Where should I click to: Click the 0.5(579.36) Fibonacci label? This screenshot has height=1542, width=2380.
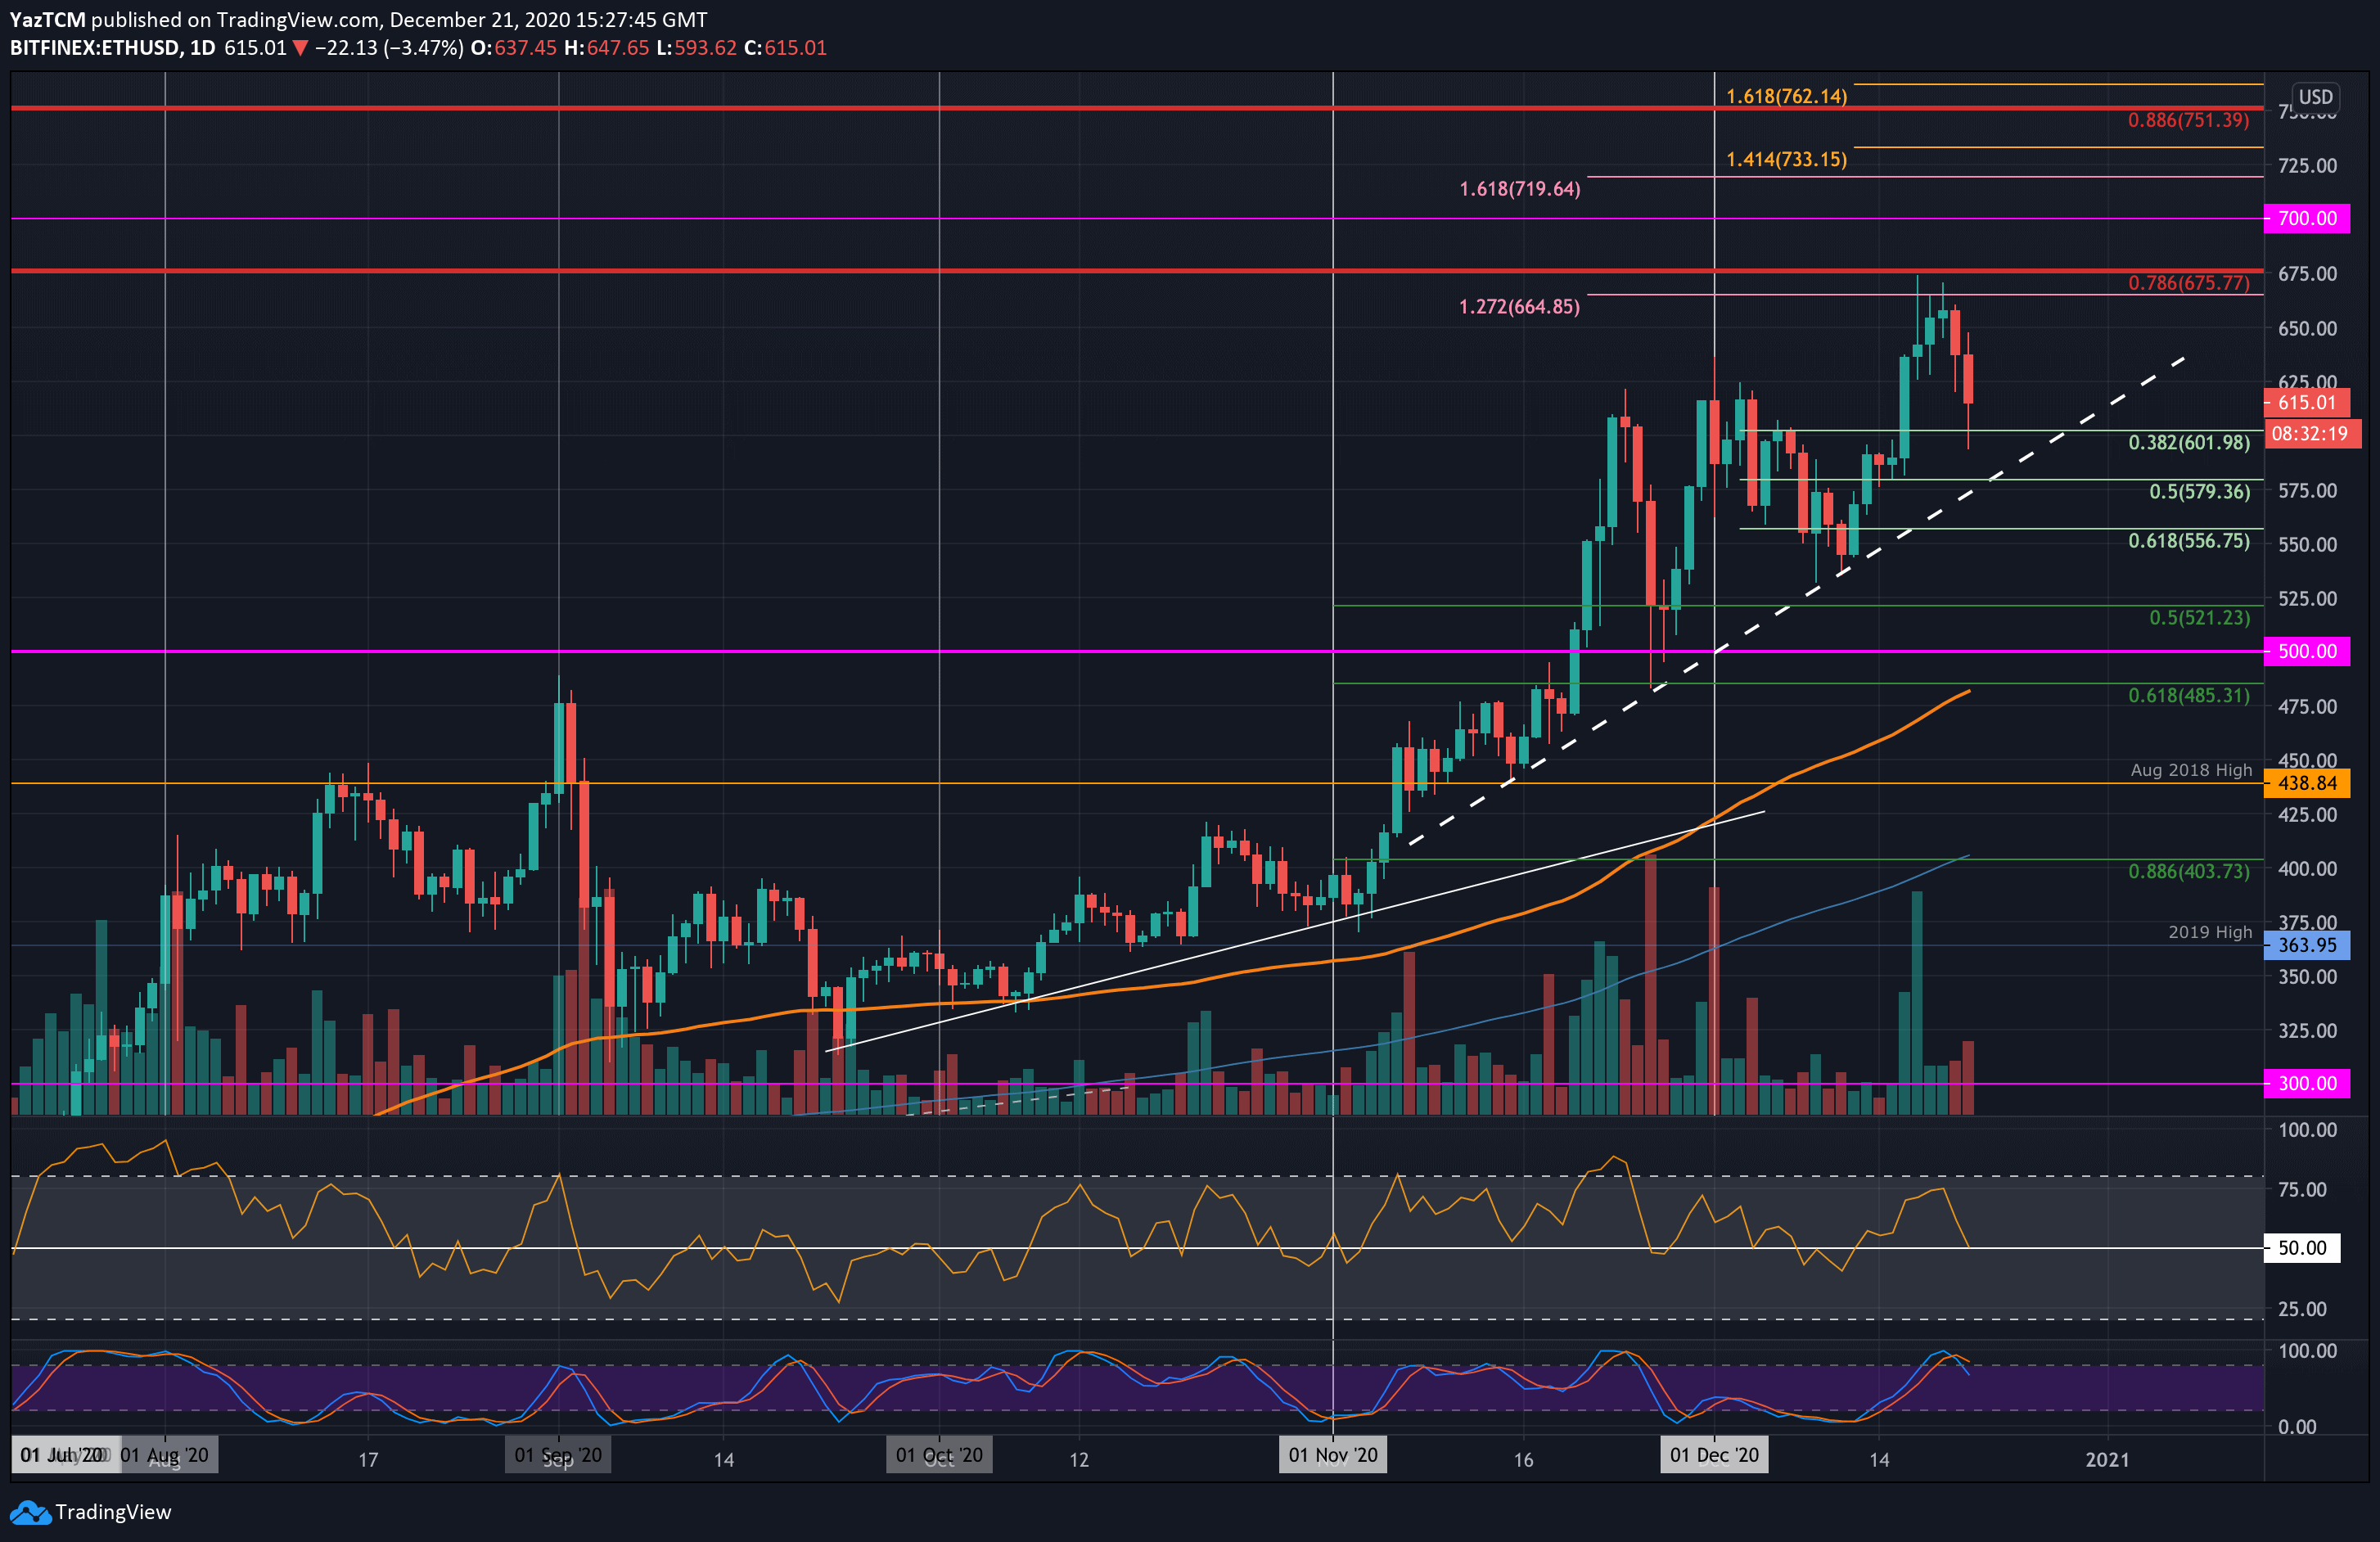(x=2199, y=491)
